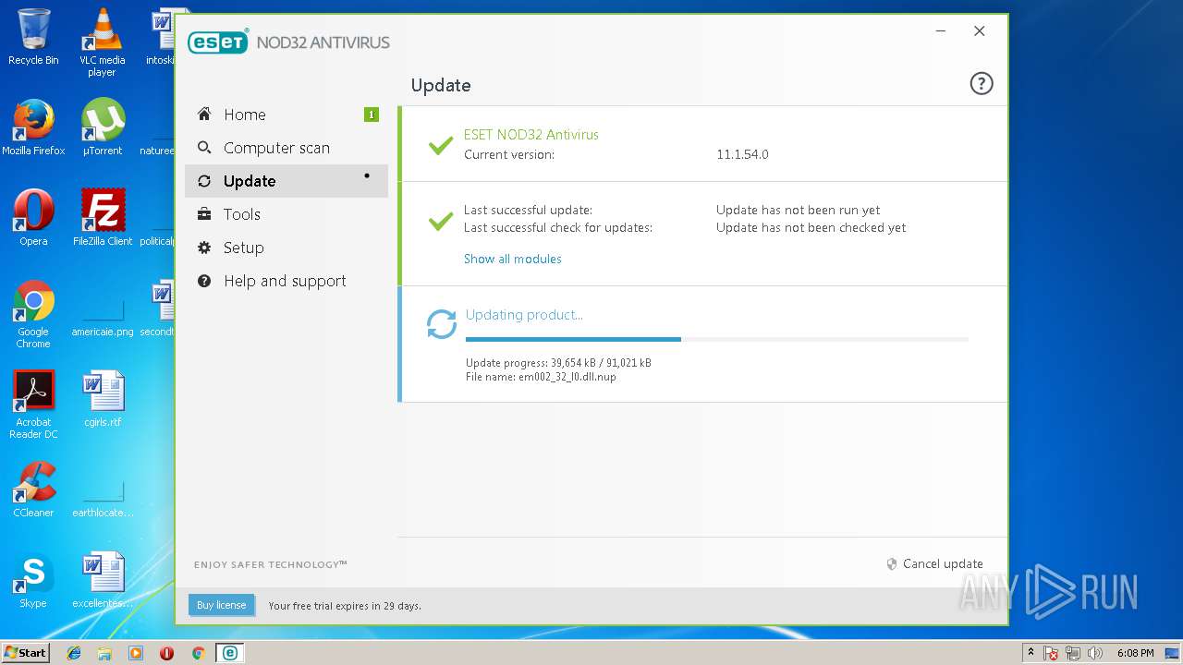Image resolution: width=1183 pixels, height=665 pixels.
Task: Show hidden tray icons arrow
Action: [1031, 653]
